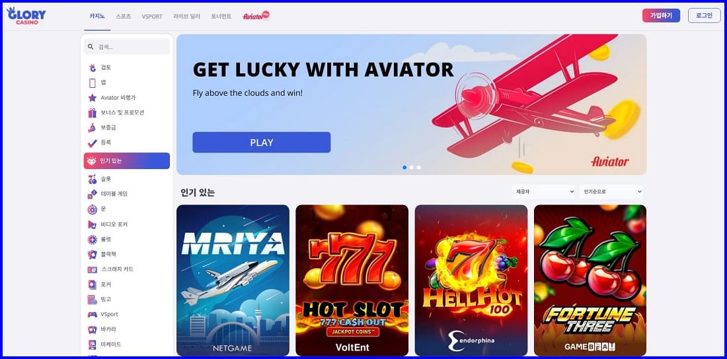
Task: Click the 로그인 login button
Action: [x=705, y=15]
